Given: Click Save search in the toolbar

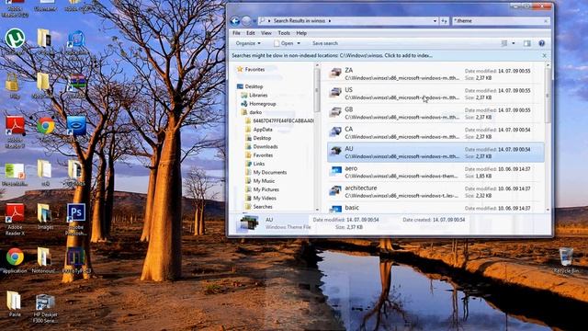Looking at the screenshot, I should [x=325, y=43].
